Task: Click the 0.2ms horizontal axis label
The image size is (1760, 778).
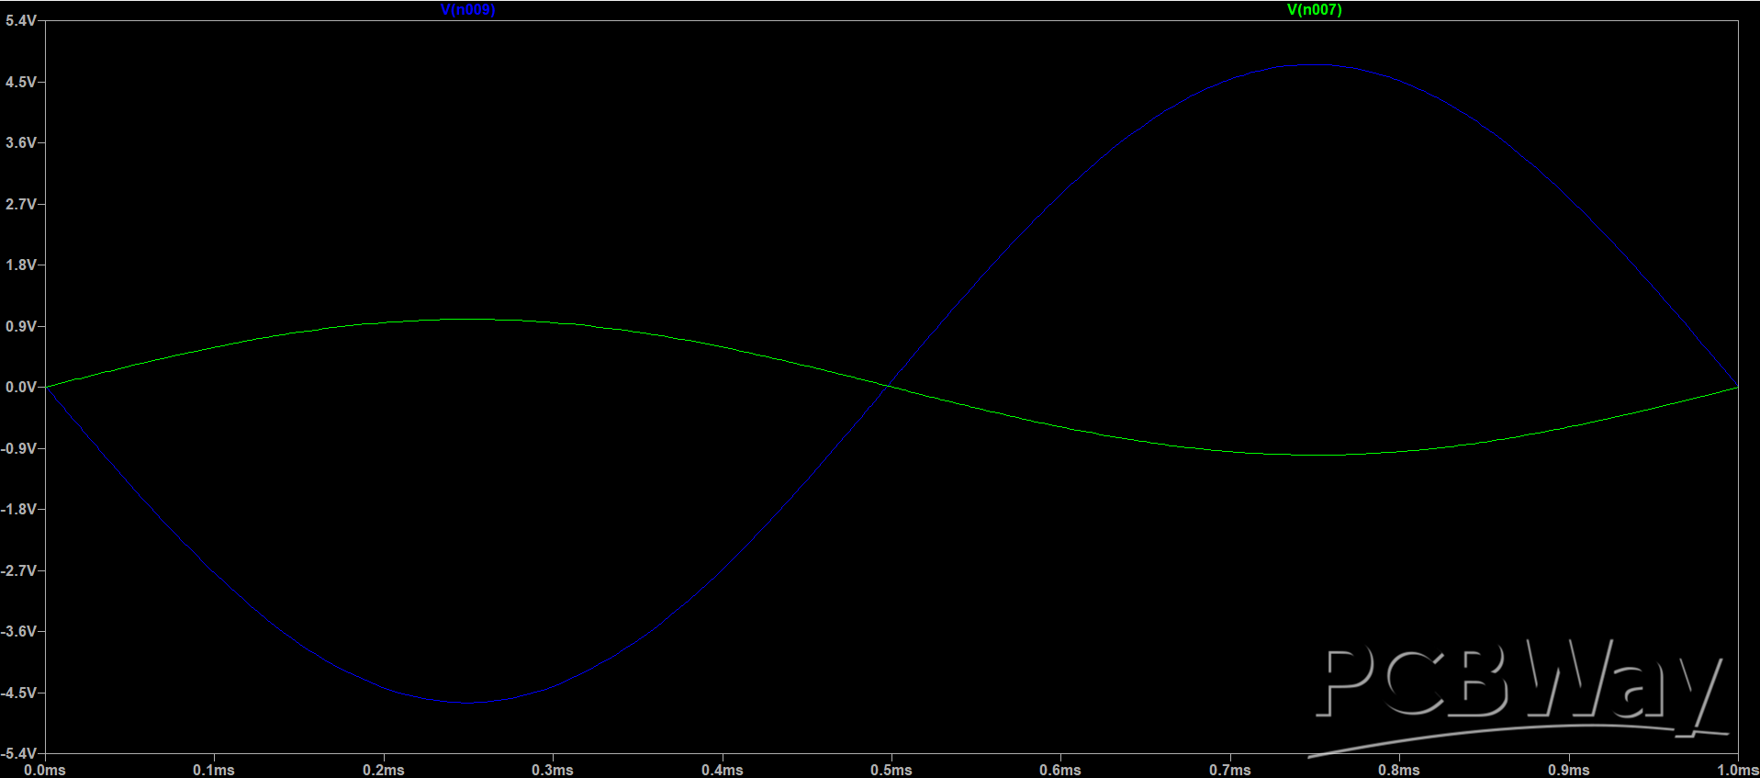Action: click(x=383, y=770)
